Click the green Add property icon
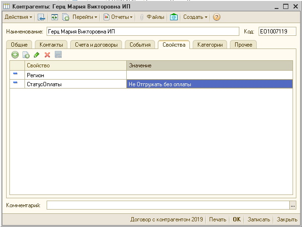This screenshot has height=227, width=302. click(15, 55)
